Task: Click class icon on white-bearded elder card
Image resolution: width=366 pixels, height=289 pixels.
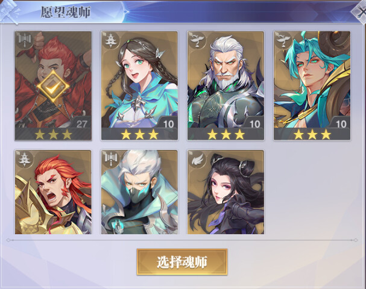Action: (x=197, y=40)
